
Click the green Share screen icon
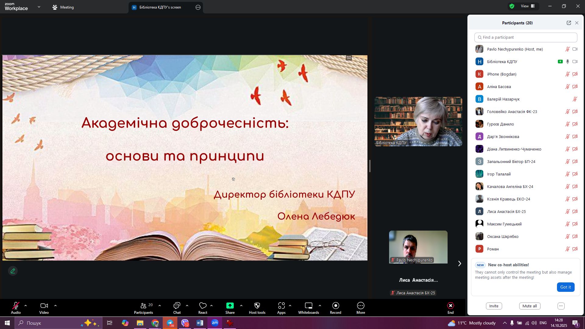[x=230, y=306]
